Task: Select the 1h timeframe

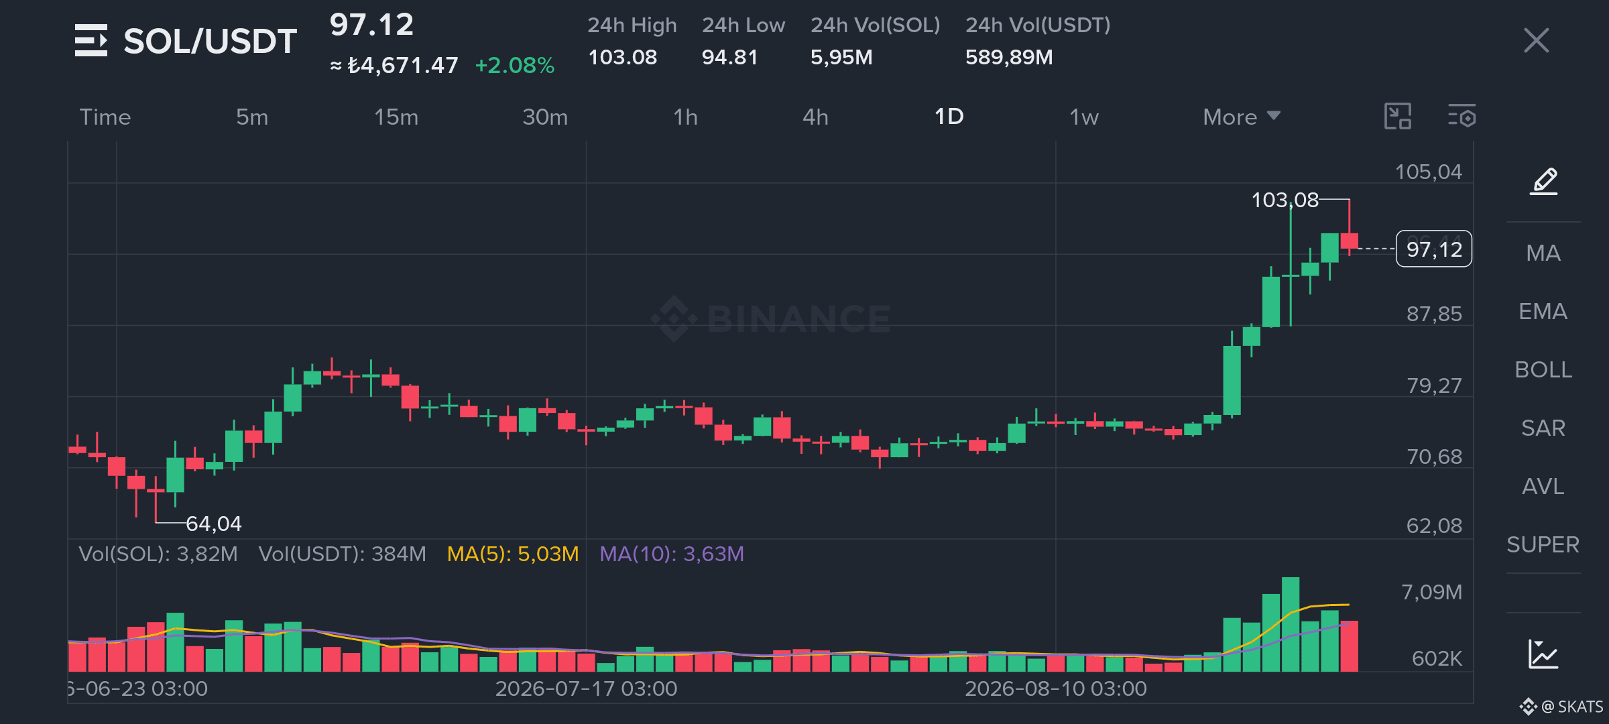Action: [686, 117]
